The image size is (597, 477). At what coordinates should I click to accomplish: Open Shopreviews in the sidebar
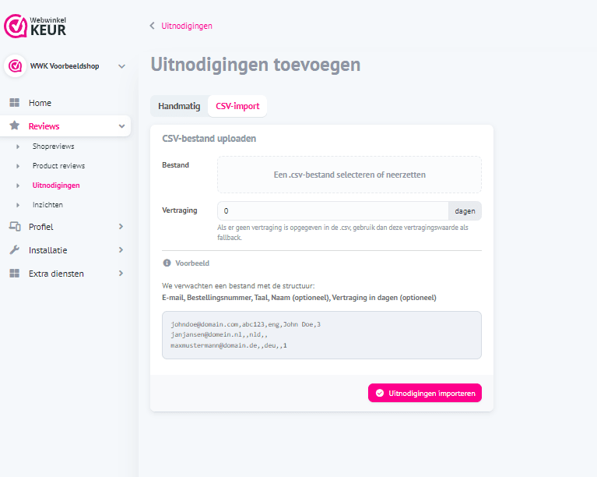coord(53,147)
